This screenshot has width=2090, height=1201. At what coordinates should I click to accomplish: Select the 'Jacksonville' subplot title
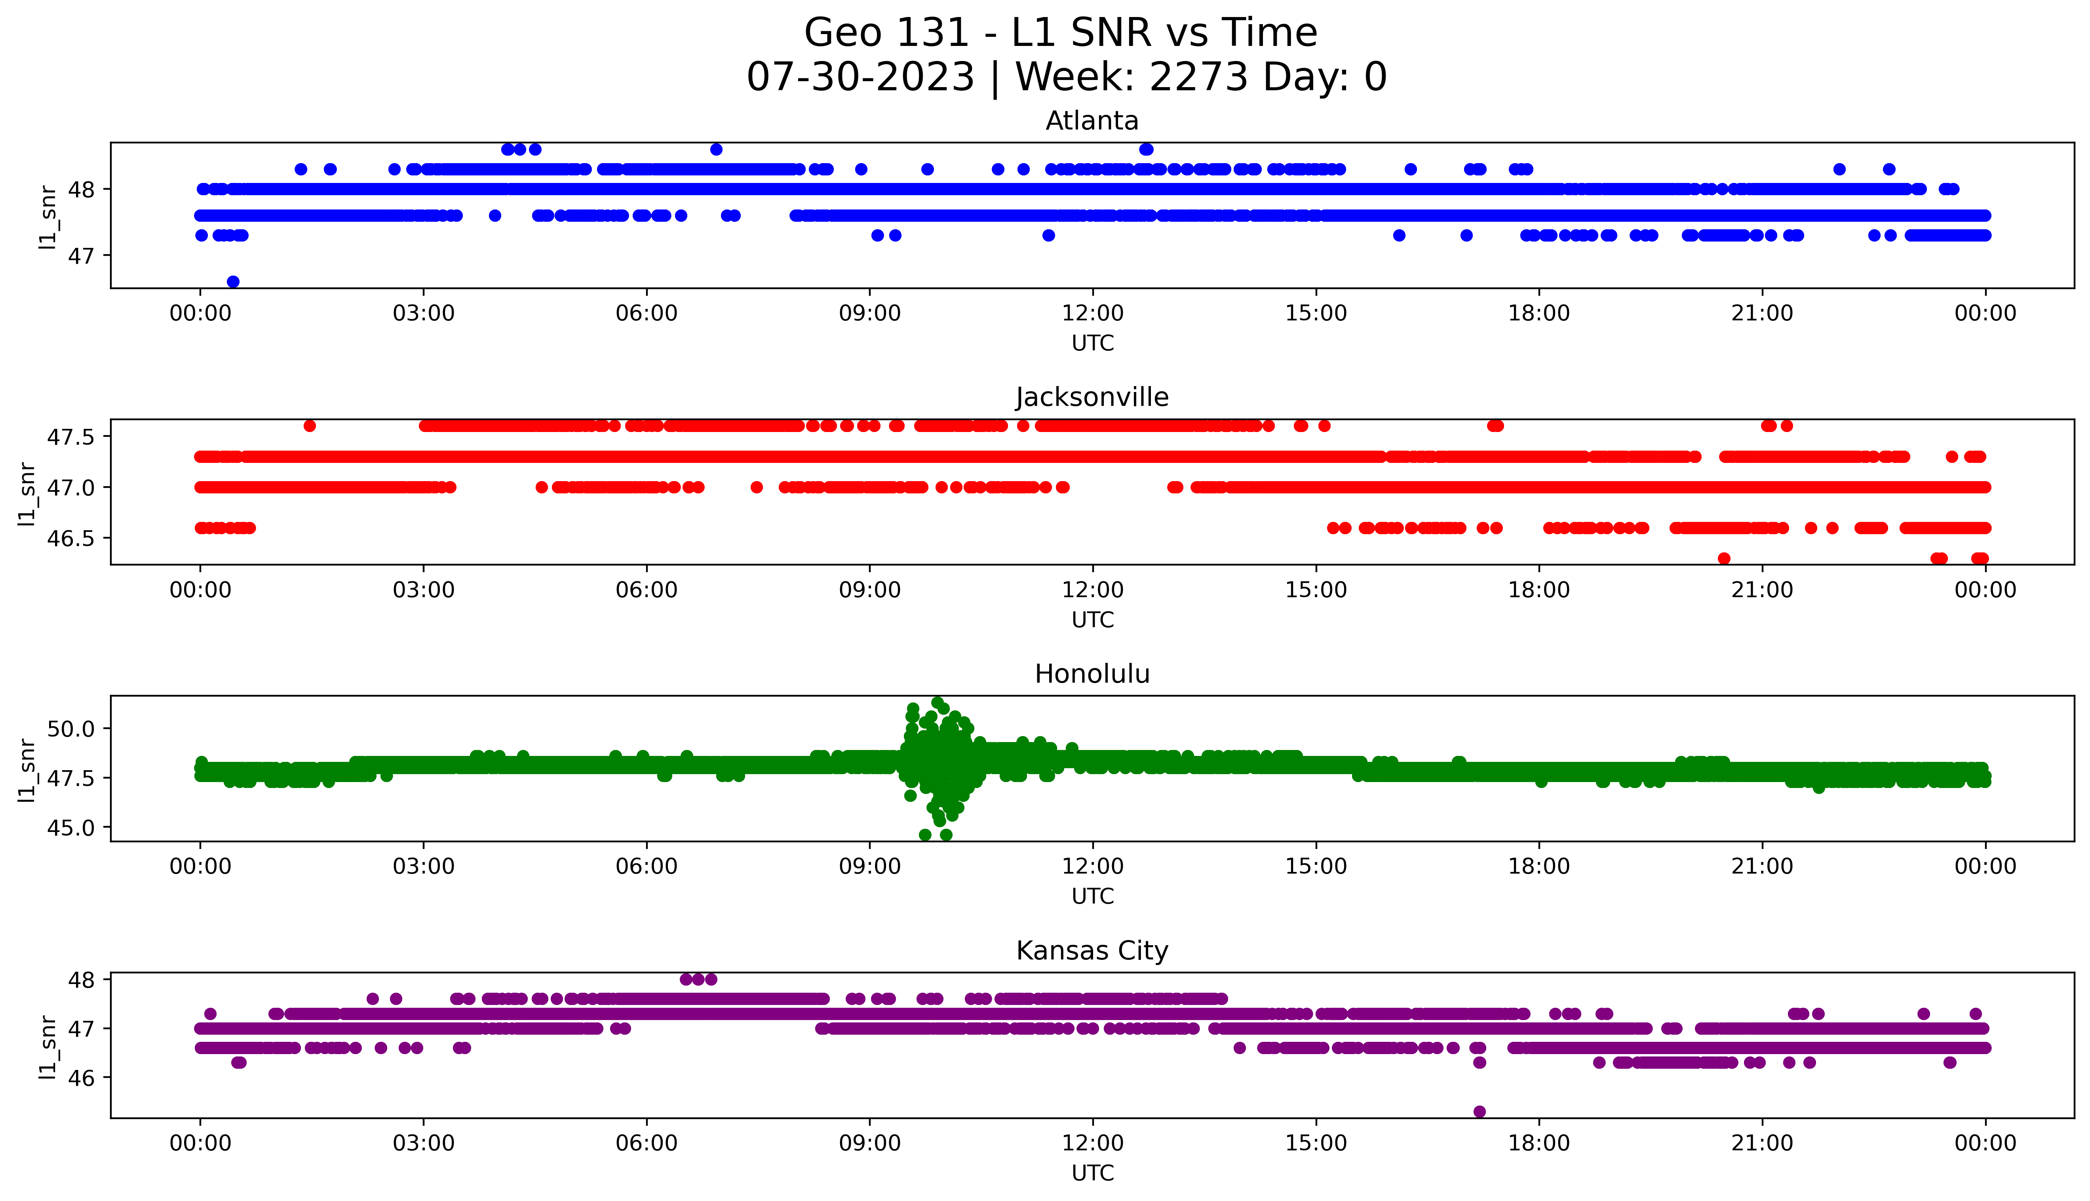[x=1092, y=398]
